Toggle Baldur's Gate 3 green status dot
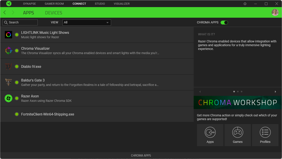Screen dimensions: 282x159 [17, 83]
